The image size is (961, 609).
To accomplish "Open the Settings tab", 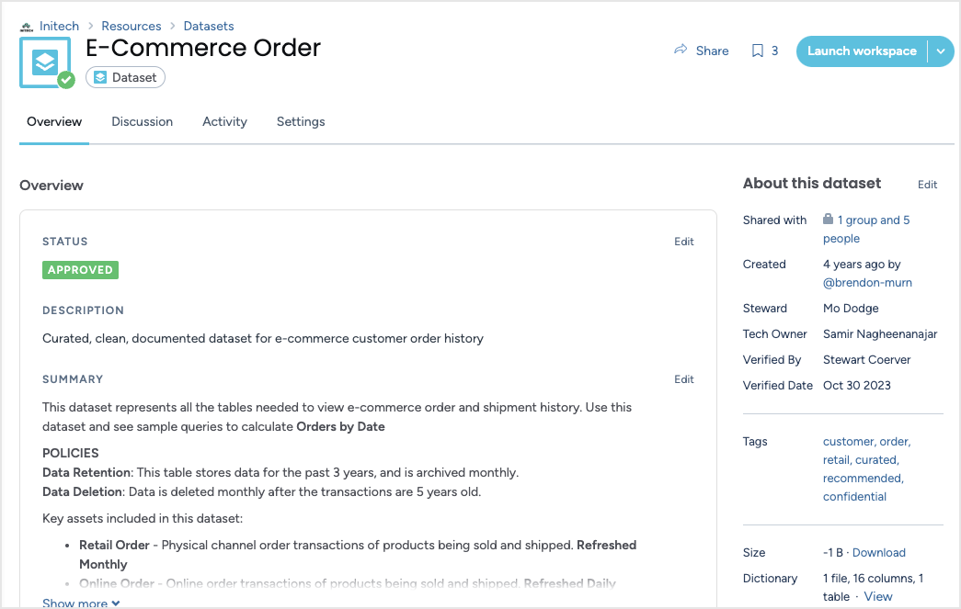I will 301,122.
